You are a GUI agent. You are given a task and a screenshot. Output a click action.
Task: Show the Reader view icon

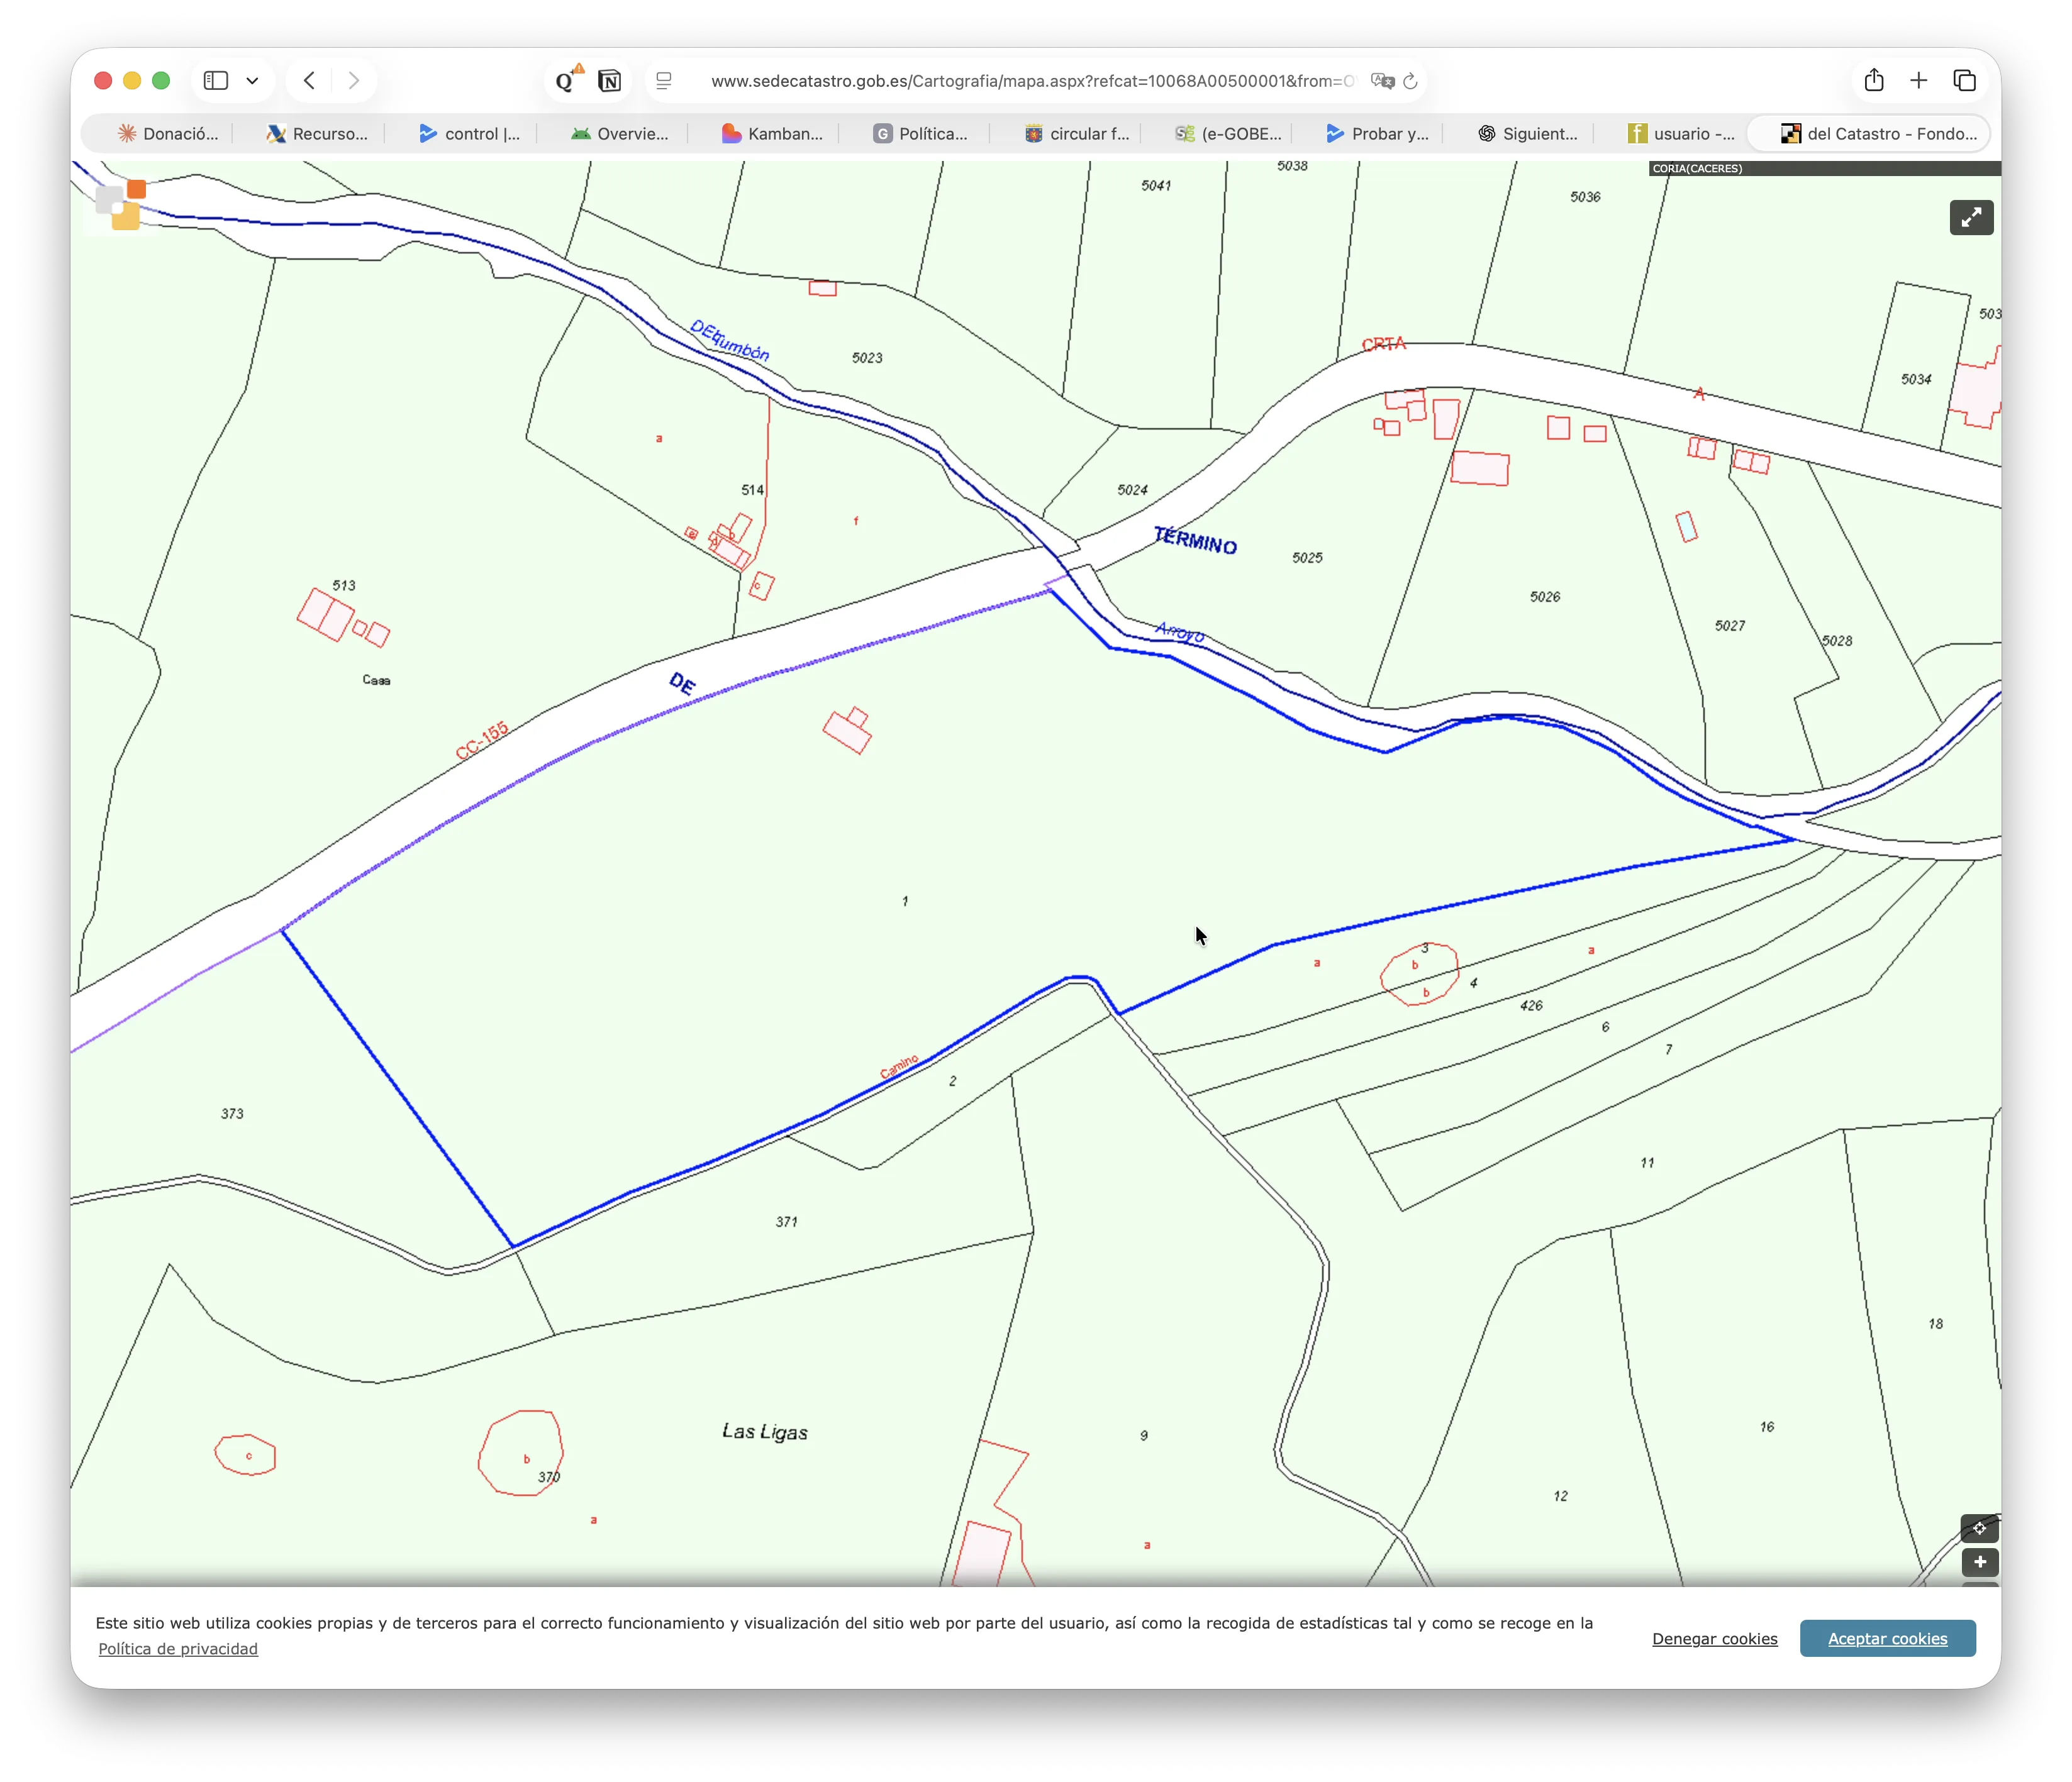[x=664, y=81]
